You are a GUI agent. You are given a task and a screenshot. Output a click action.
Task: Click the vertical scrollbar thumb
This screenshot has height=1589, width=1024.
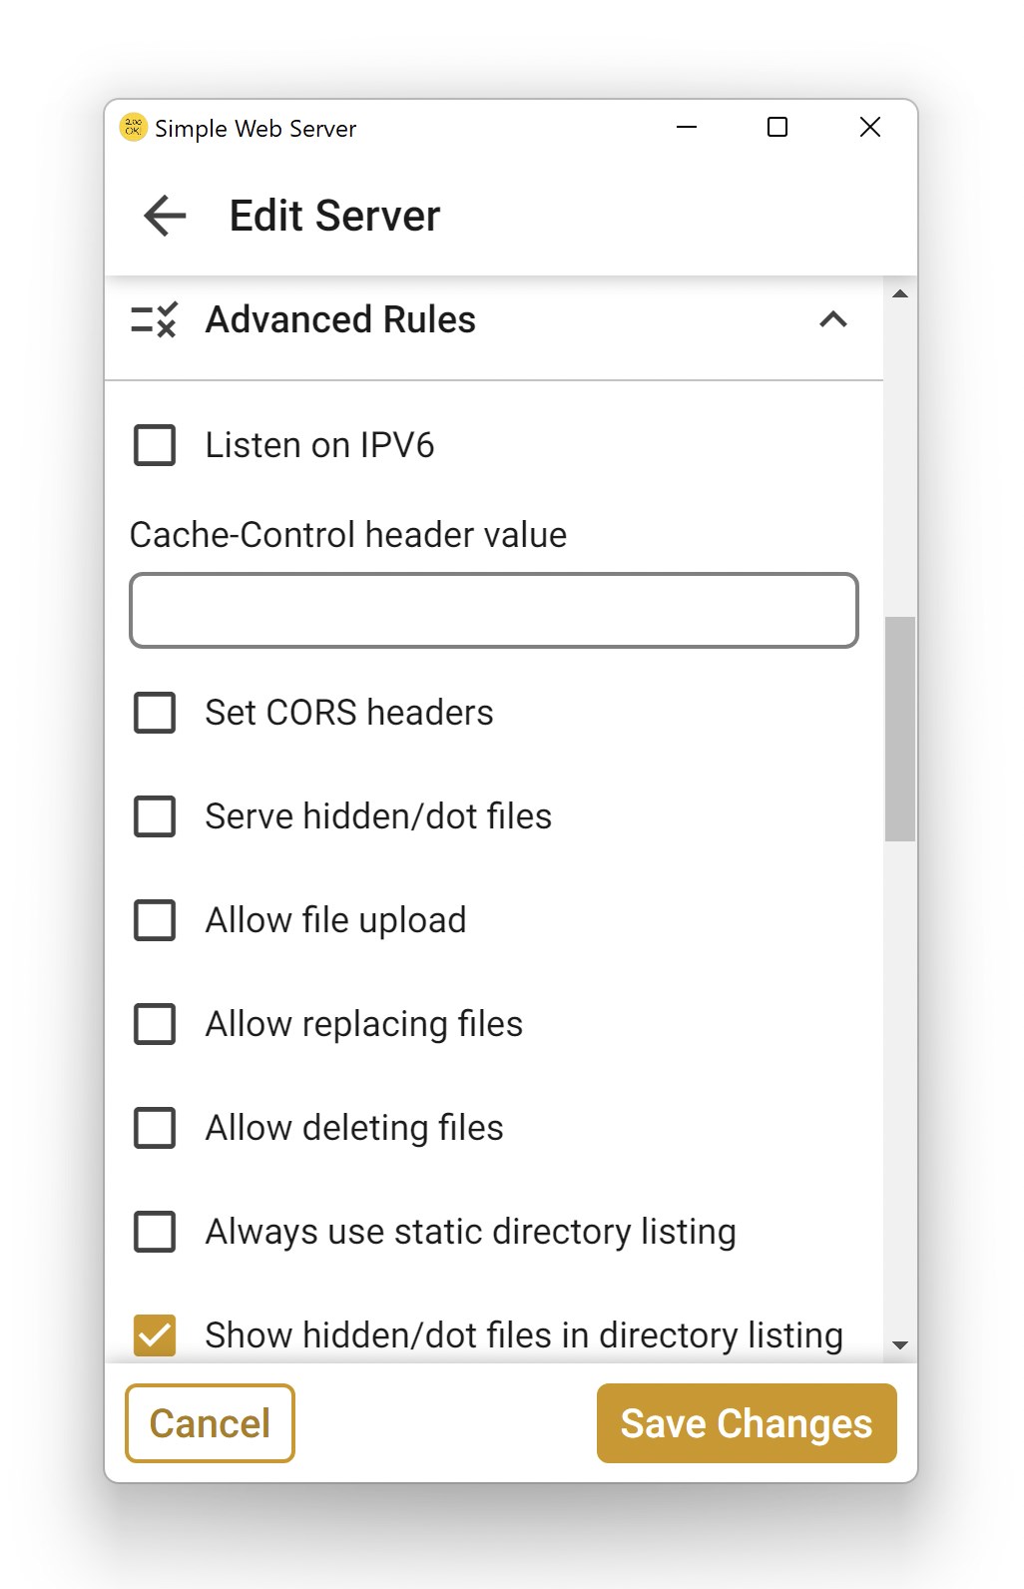click(900, 729)
